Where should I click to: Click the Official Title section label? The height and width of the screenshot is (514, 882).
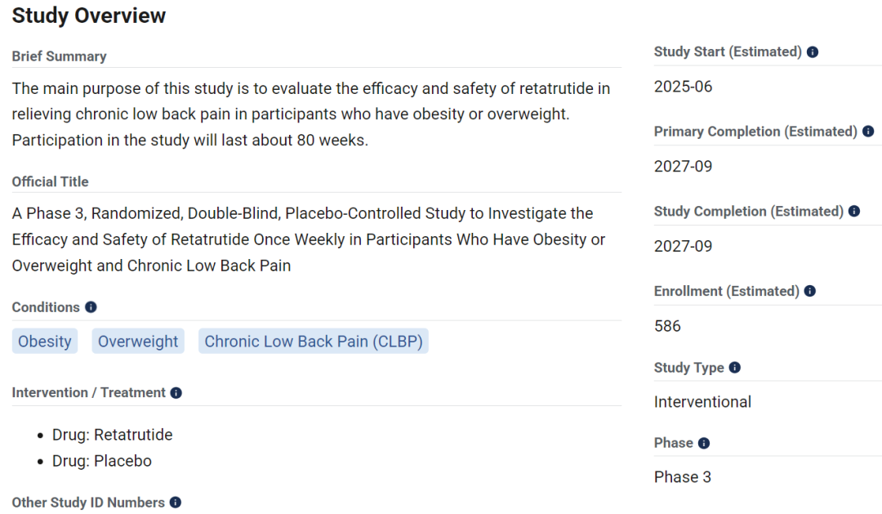pos(50,182)
